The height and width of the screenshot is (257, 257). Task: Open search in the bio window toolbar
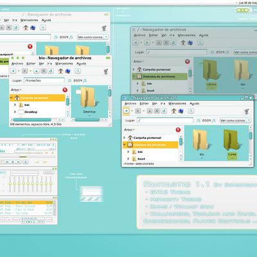tap(78, 71)
